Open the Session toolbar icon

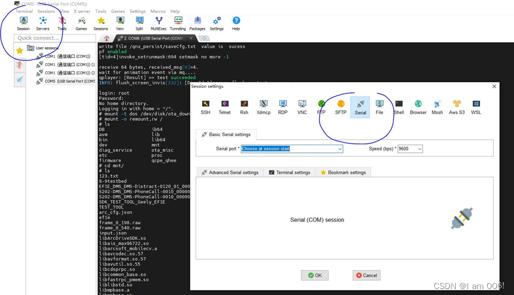pyautogui.click(x=23, y=24)
